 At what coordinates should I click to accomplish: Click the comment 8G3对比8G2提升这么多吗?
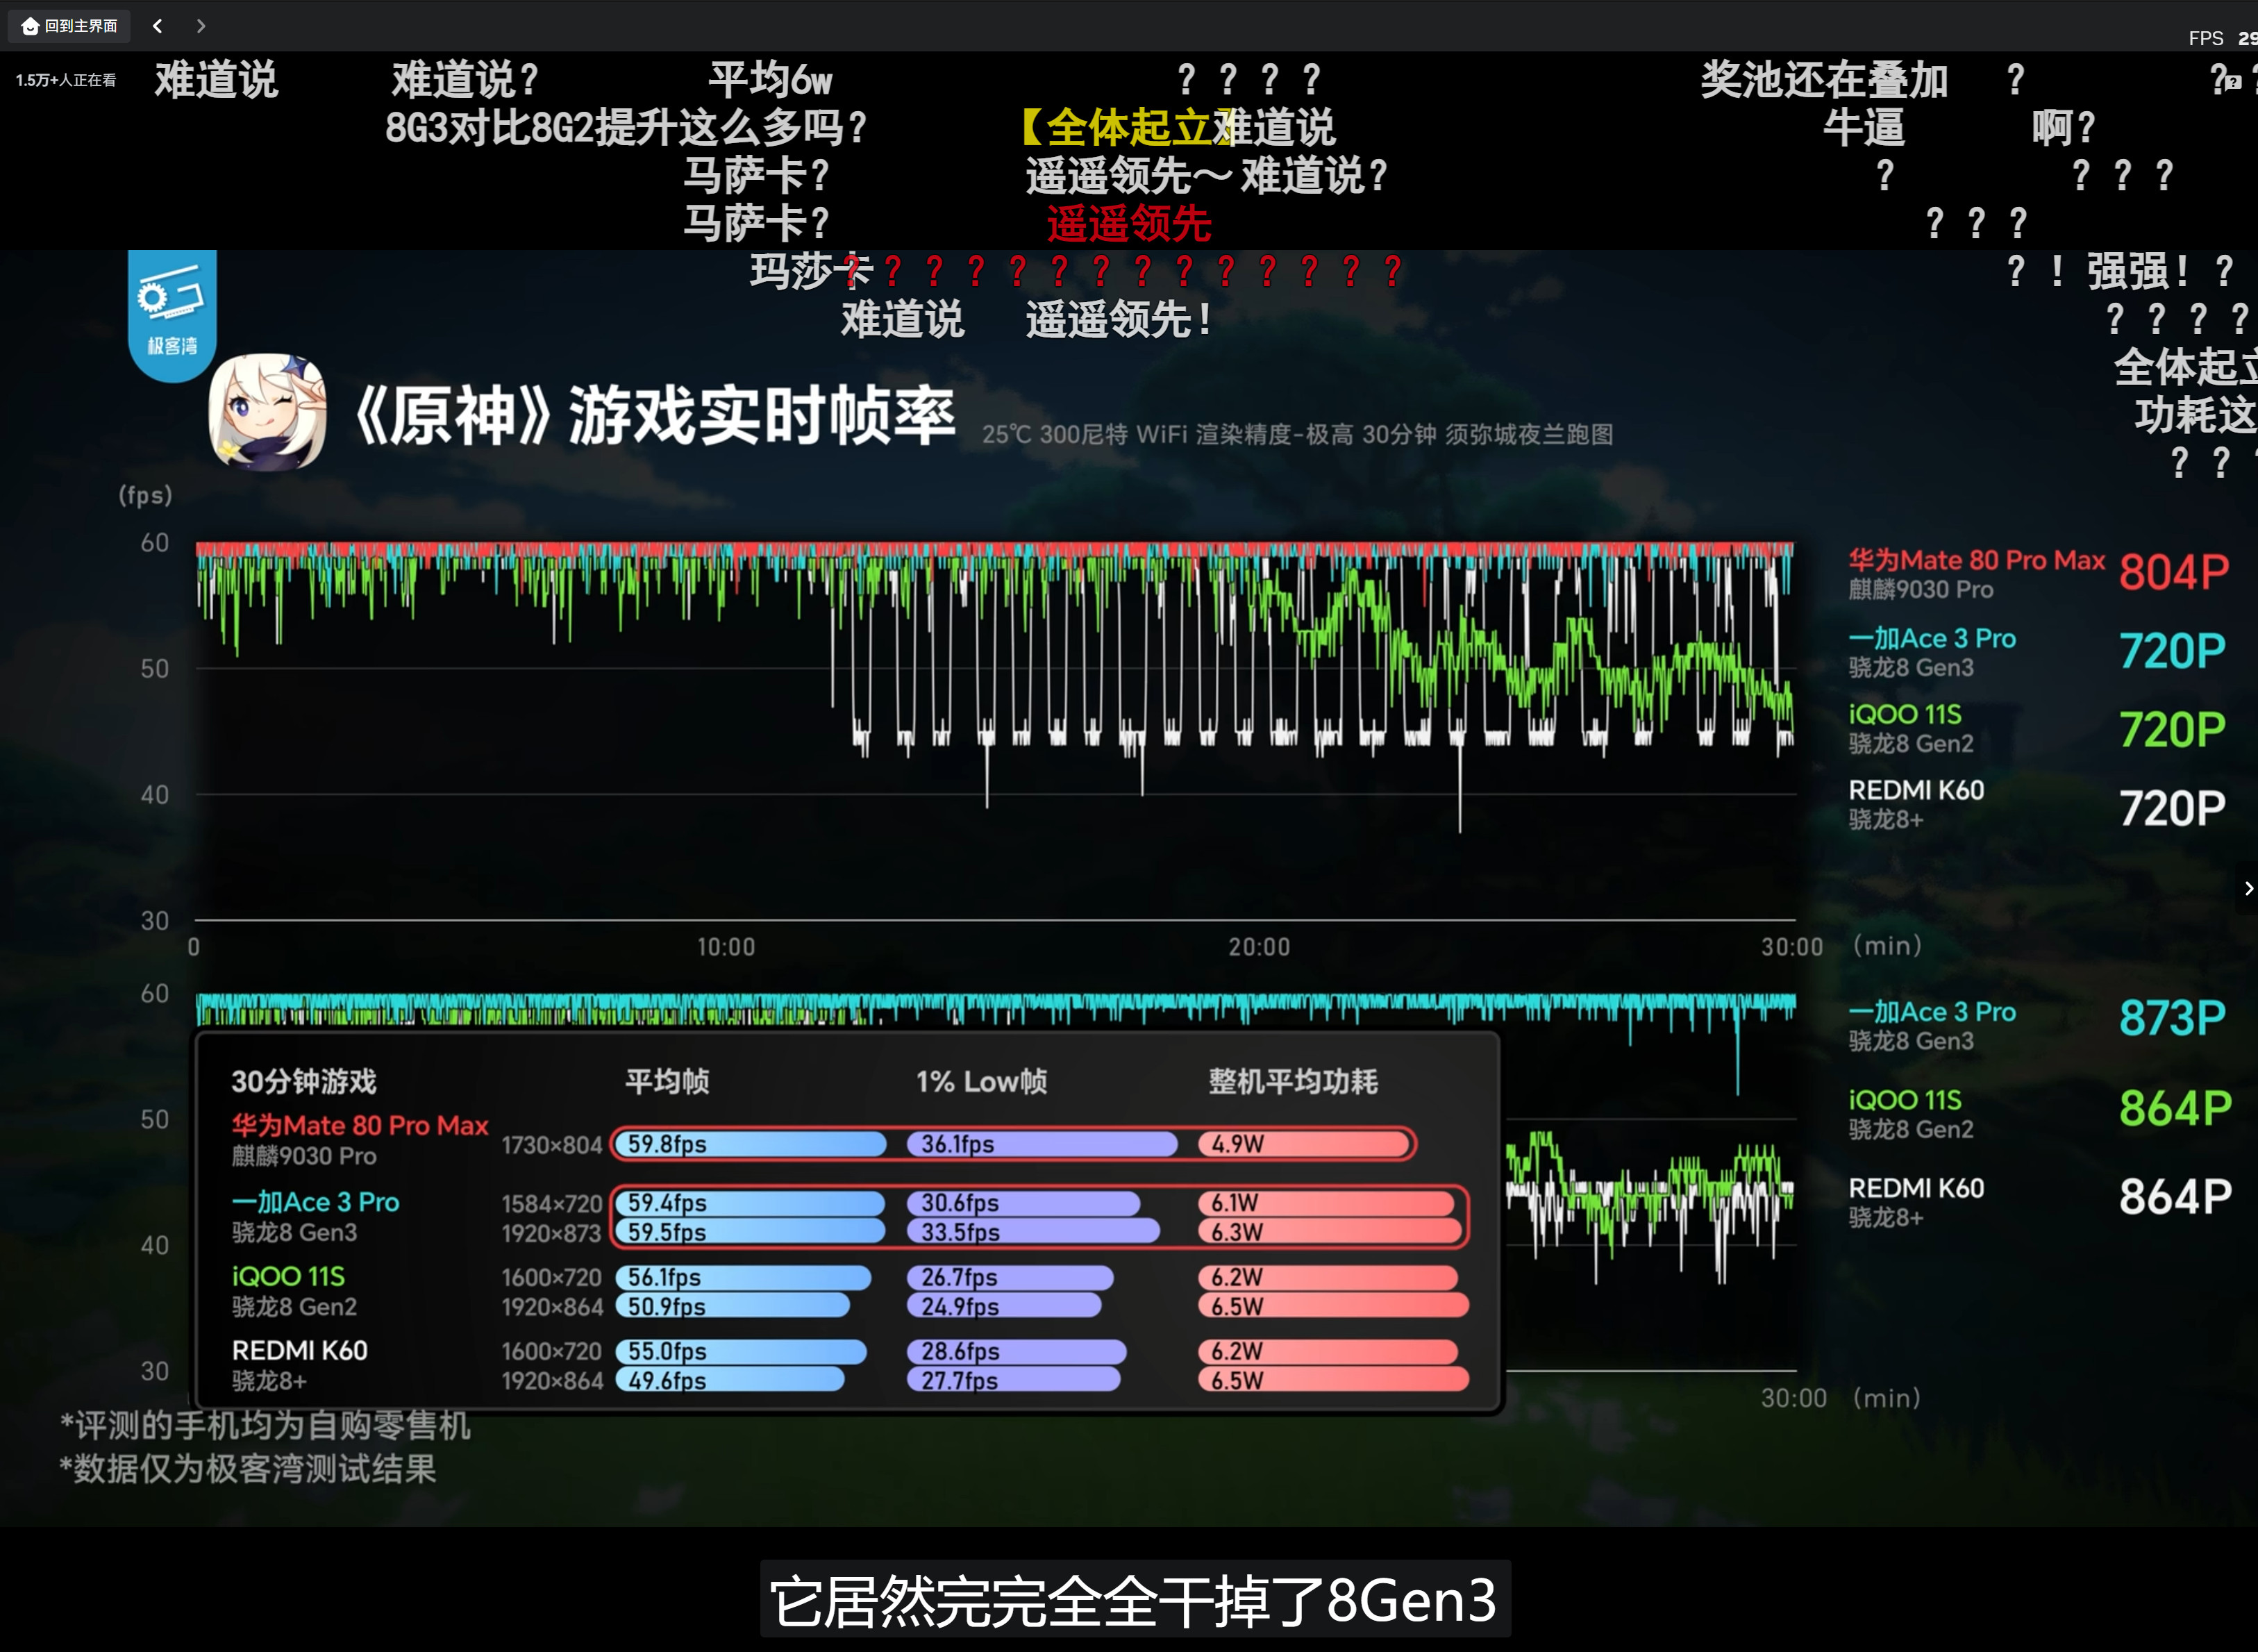626,128
